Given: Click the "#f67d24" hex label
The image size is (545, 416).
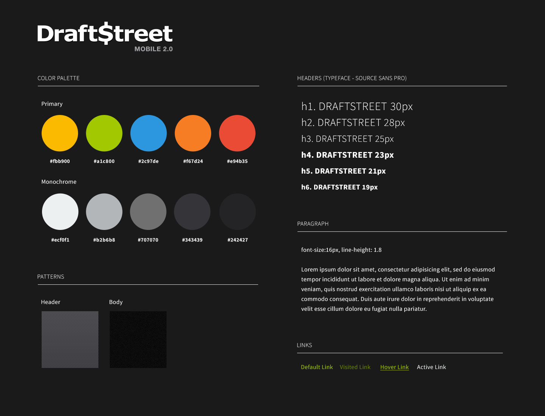Looking at the screenshot, I should click(193, 161).
